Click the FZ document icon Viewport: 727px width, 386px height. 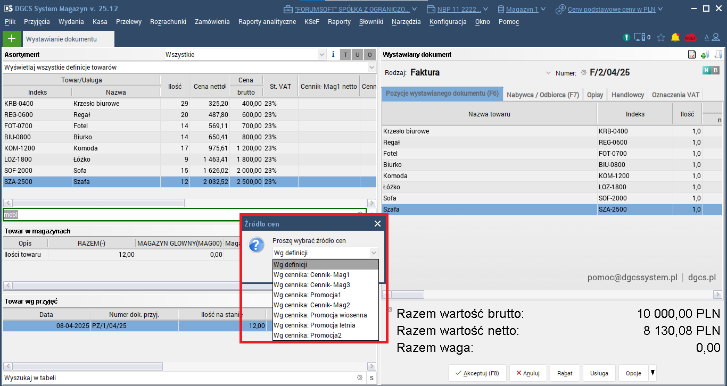click(x=692, y=54)
